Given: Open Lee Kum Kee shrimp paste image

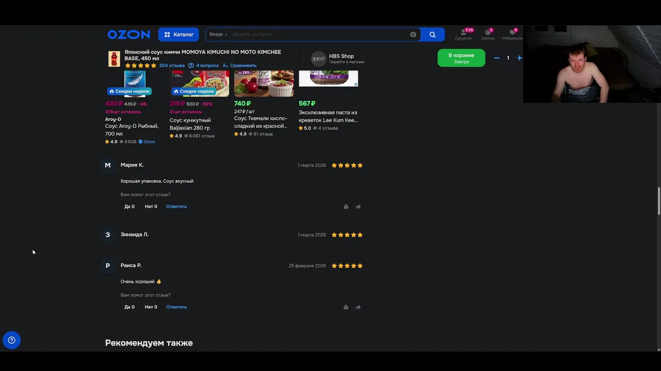Looking at the screenshot, I should coord(328,78).
